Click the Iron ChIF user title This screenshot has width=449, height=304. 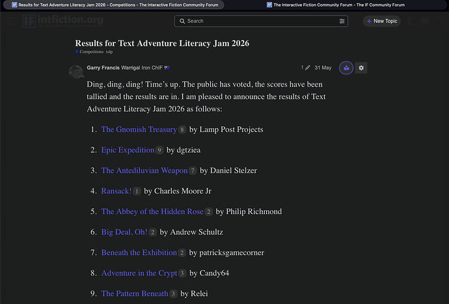tap(152, 68)
